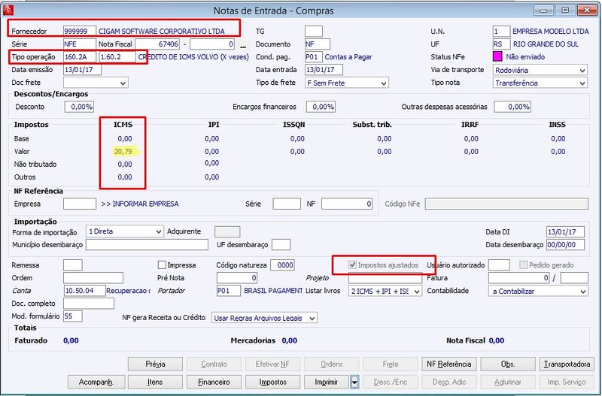The width and height of the screenshot is (602, 396).
Task: Expand the Forma de importação dropdown
Action: click(x=125, y=231)
